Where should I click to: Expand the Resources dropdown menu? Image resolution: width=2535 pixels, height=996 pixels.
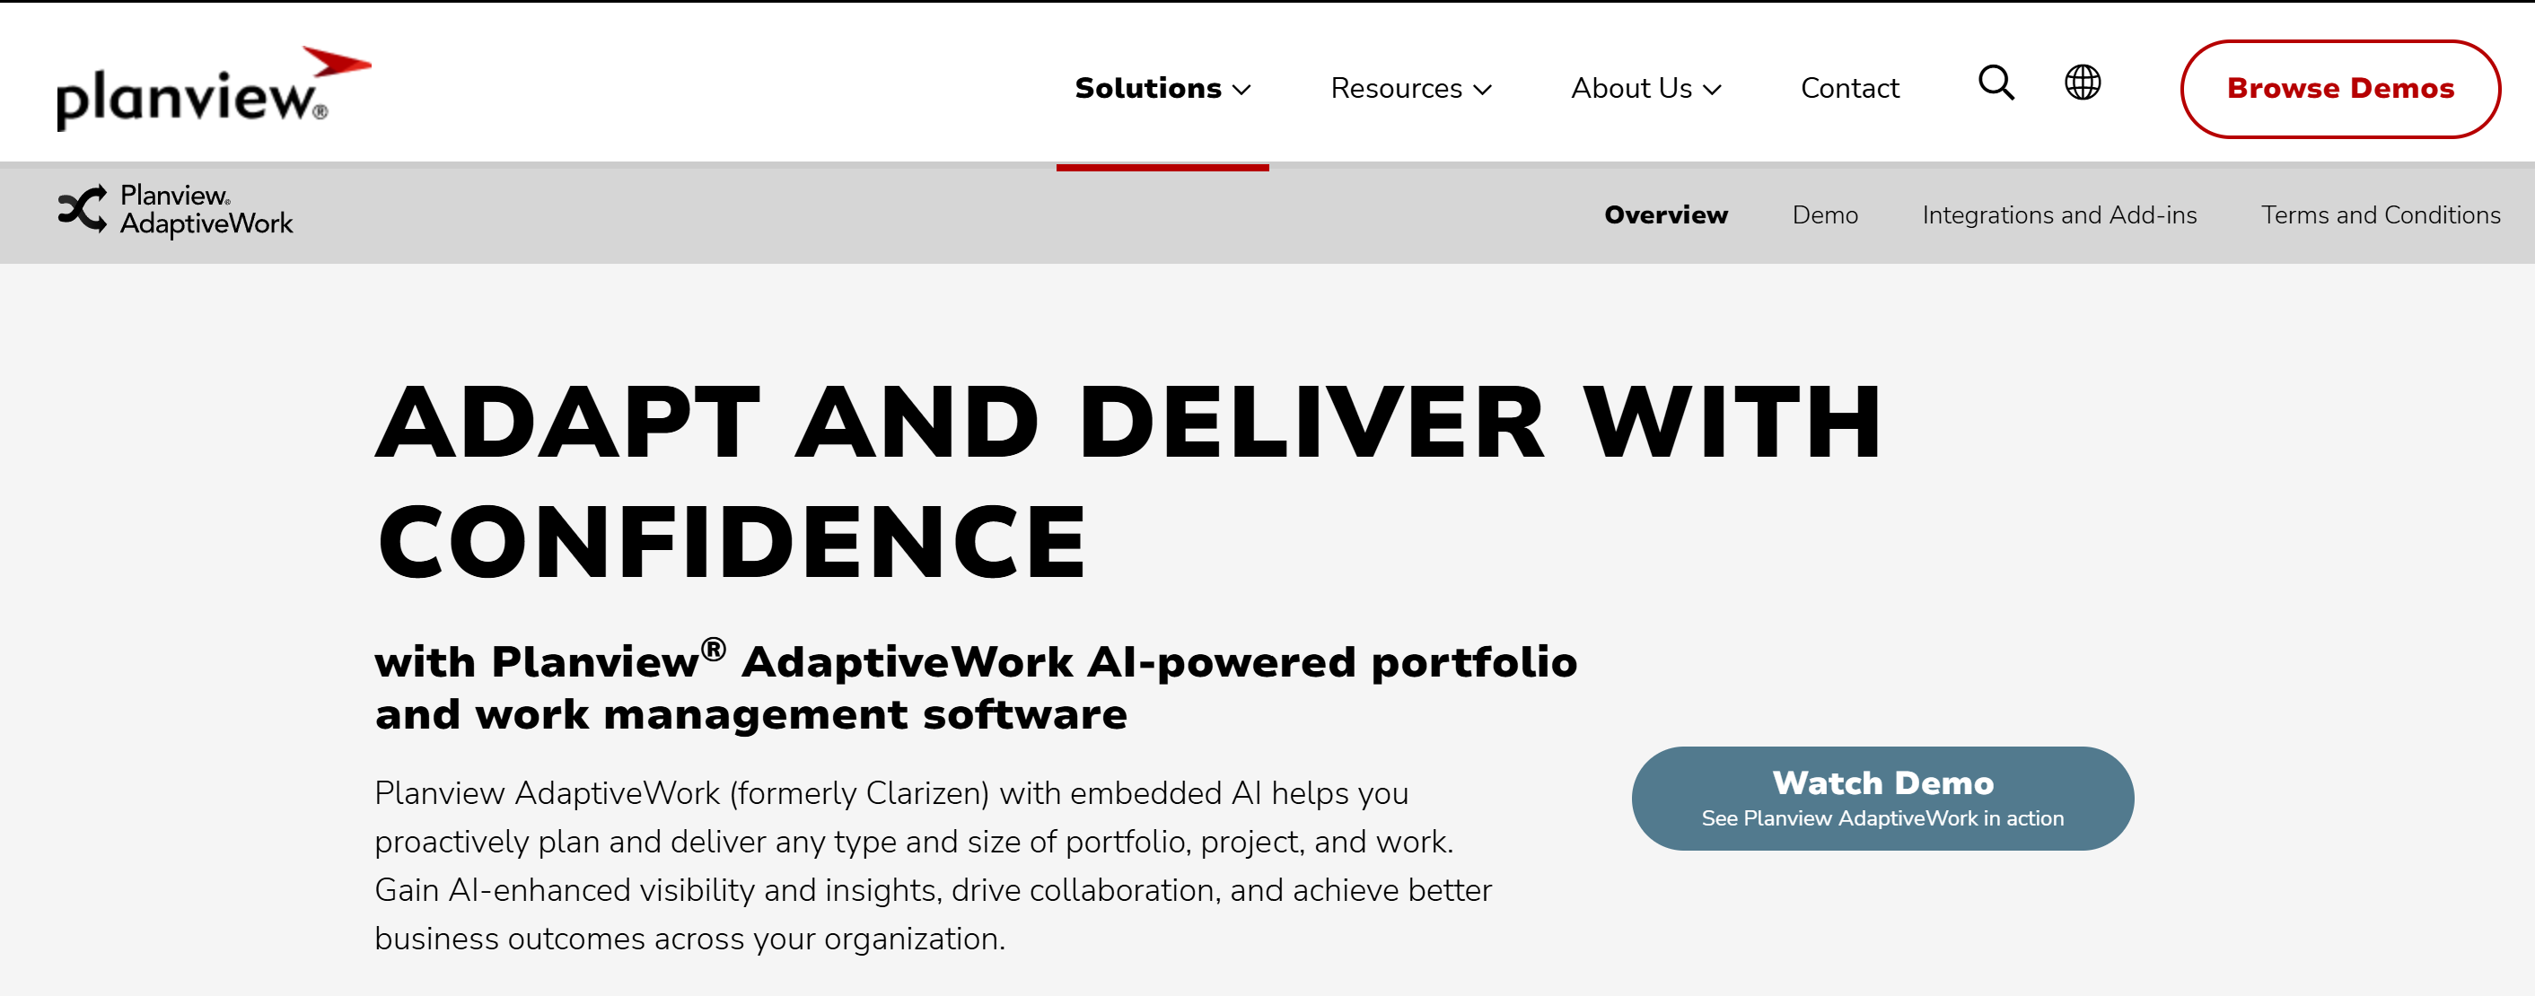1411,89
